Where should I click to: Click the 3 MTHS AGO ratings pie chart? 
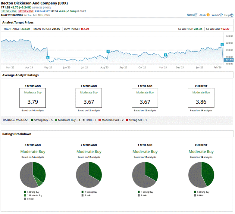coord(33,175)
